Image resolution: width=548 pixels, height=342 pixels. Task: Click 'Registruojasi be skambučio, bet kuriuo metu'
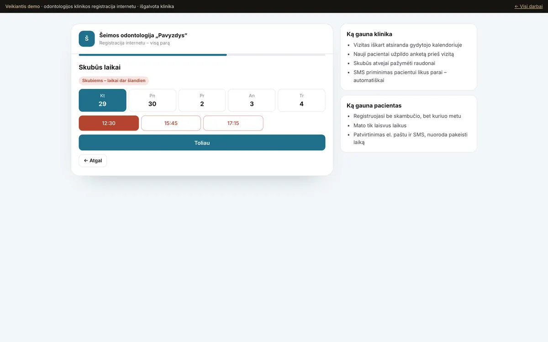coord(407,116)
